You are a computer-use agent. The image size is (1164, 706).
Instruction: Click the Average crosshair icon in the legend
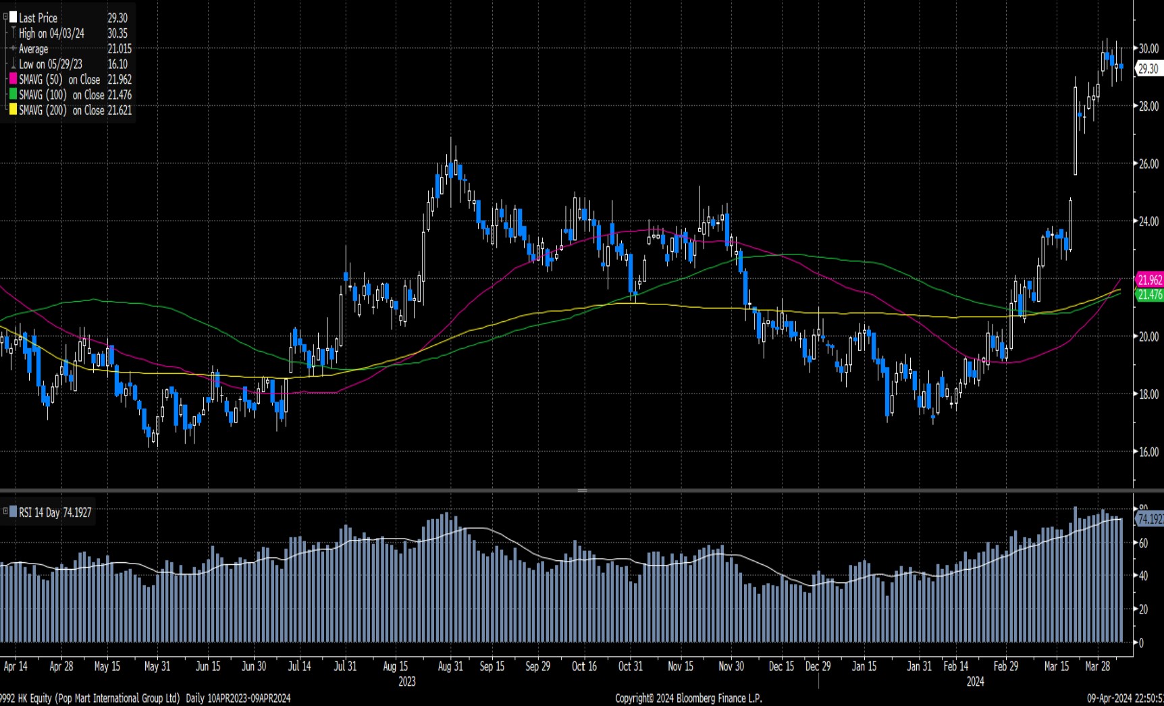click(x=13, y=49)
